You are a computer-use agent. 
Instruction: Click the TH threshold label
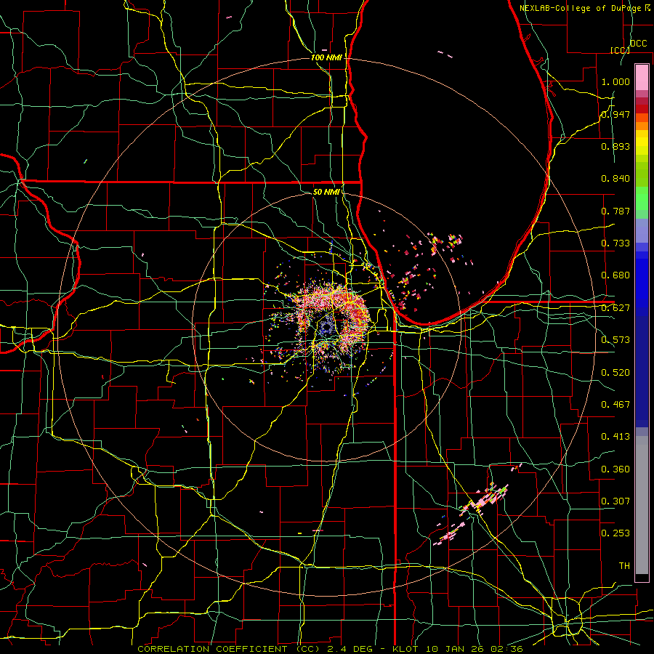click(624, 566)
